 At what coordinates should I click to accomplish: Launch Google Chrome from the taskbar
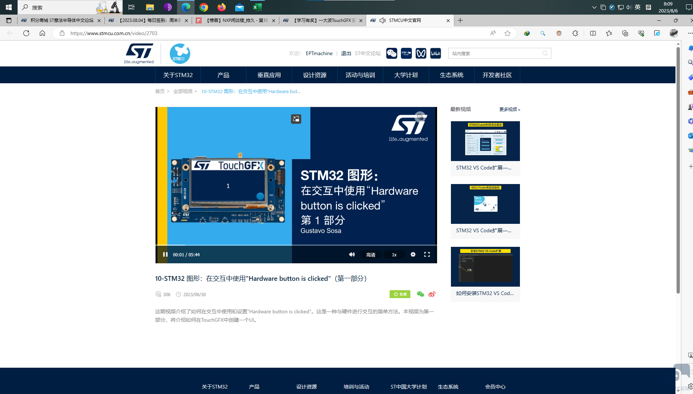[204, 7]
